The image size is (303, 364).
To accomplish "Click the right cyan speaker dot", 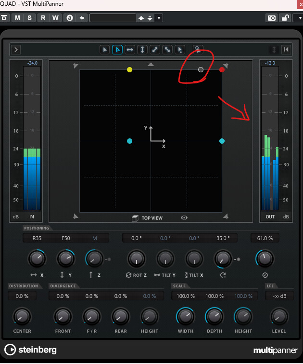I will tap(222, 141).
